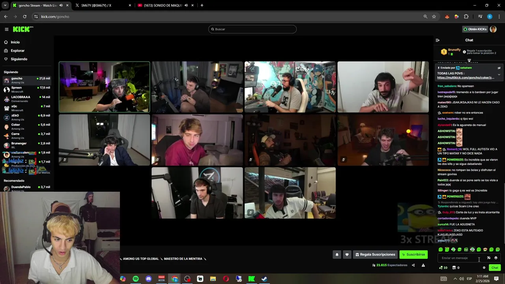Follow the channel with the heart icon
The image size is (505, 284).
click(x=347, y=254)
